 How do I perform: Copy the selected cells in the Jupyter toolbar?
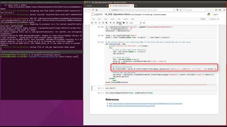[x=103, y=23]
